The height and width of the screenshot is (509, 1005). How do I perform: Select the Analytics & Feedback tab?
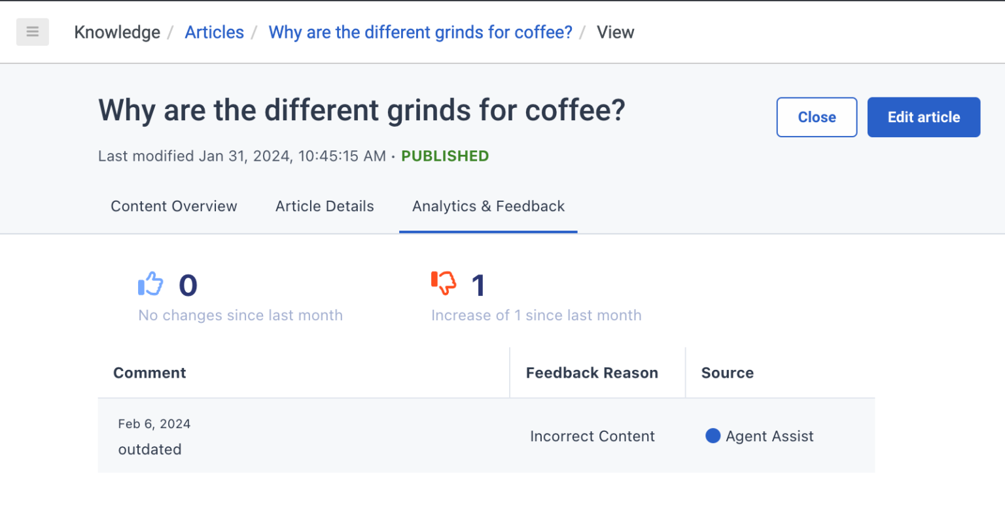click(x=488, y=206)
